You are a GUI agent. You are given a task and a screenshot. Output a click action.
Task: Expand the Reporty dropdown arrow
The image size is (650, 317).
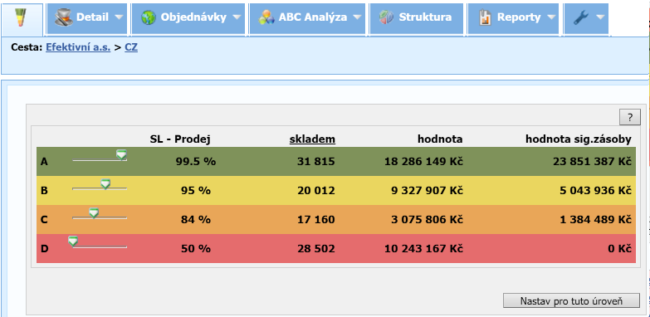click(551, 17)
